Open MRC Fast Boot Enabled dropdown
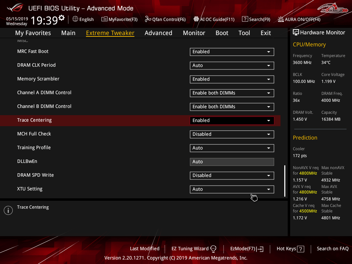This screenshot has height=264, width=352. [232, 52]
